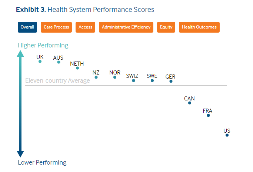Viewport: 253px width, 172px height.
Task: Select the GER data point dot
Action: pyautogui.click(x=171, y=81)
